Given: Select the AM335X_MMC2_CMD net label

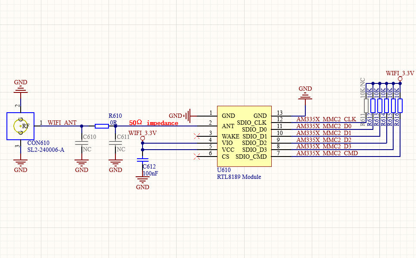Looking at the screenshot, I should [327, 153].
